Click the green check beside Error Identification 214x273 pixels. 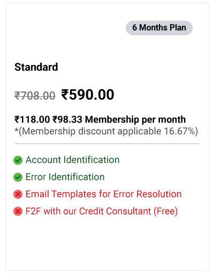point(18,177)
